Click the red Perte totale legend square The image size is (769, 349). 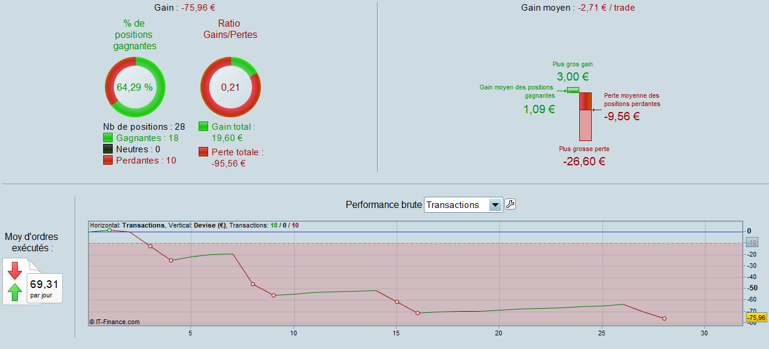[x=203, y=152]
